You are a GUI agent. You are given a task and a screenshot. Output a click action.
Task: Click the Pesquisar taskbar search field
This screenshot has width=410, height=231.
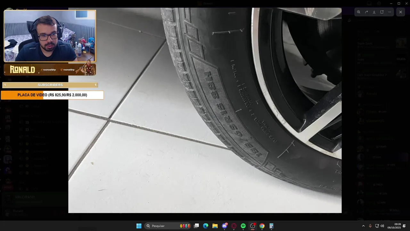pos(168,226)
